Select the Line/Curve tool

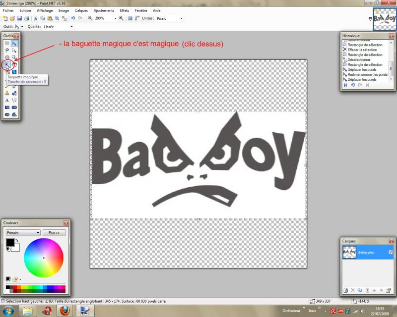pyautogui.click(x=14, y=101)
